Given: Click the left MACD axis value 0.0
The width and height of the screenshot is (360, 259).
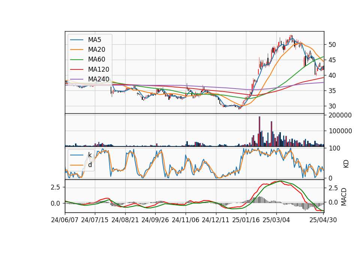Looking at the screenshot, I should (55, 203).
